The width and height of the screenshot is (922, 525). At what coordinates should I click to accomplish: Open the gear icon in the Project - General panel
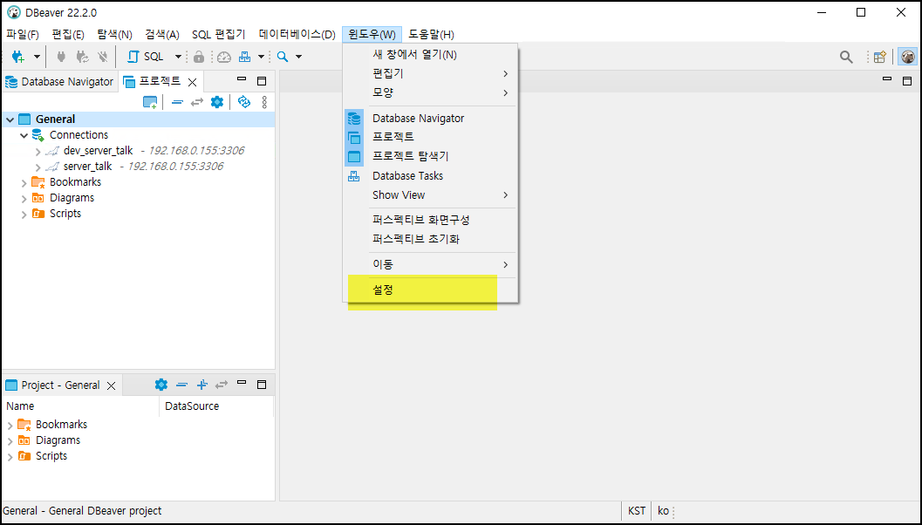tap(161, 385)
